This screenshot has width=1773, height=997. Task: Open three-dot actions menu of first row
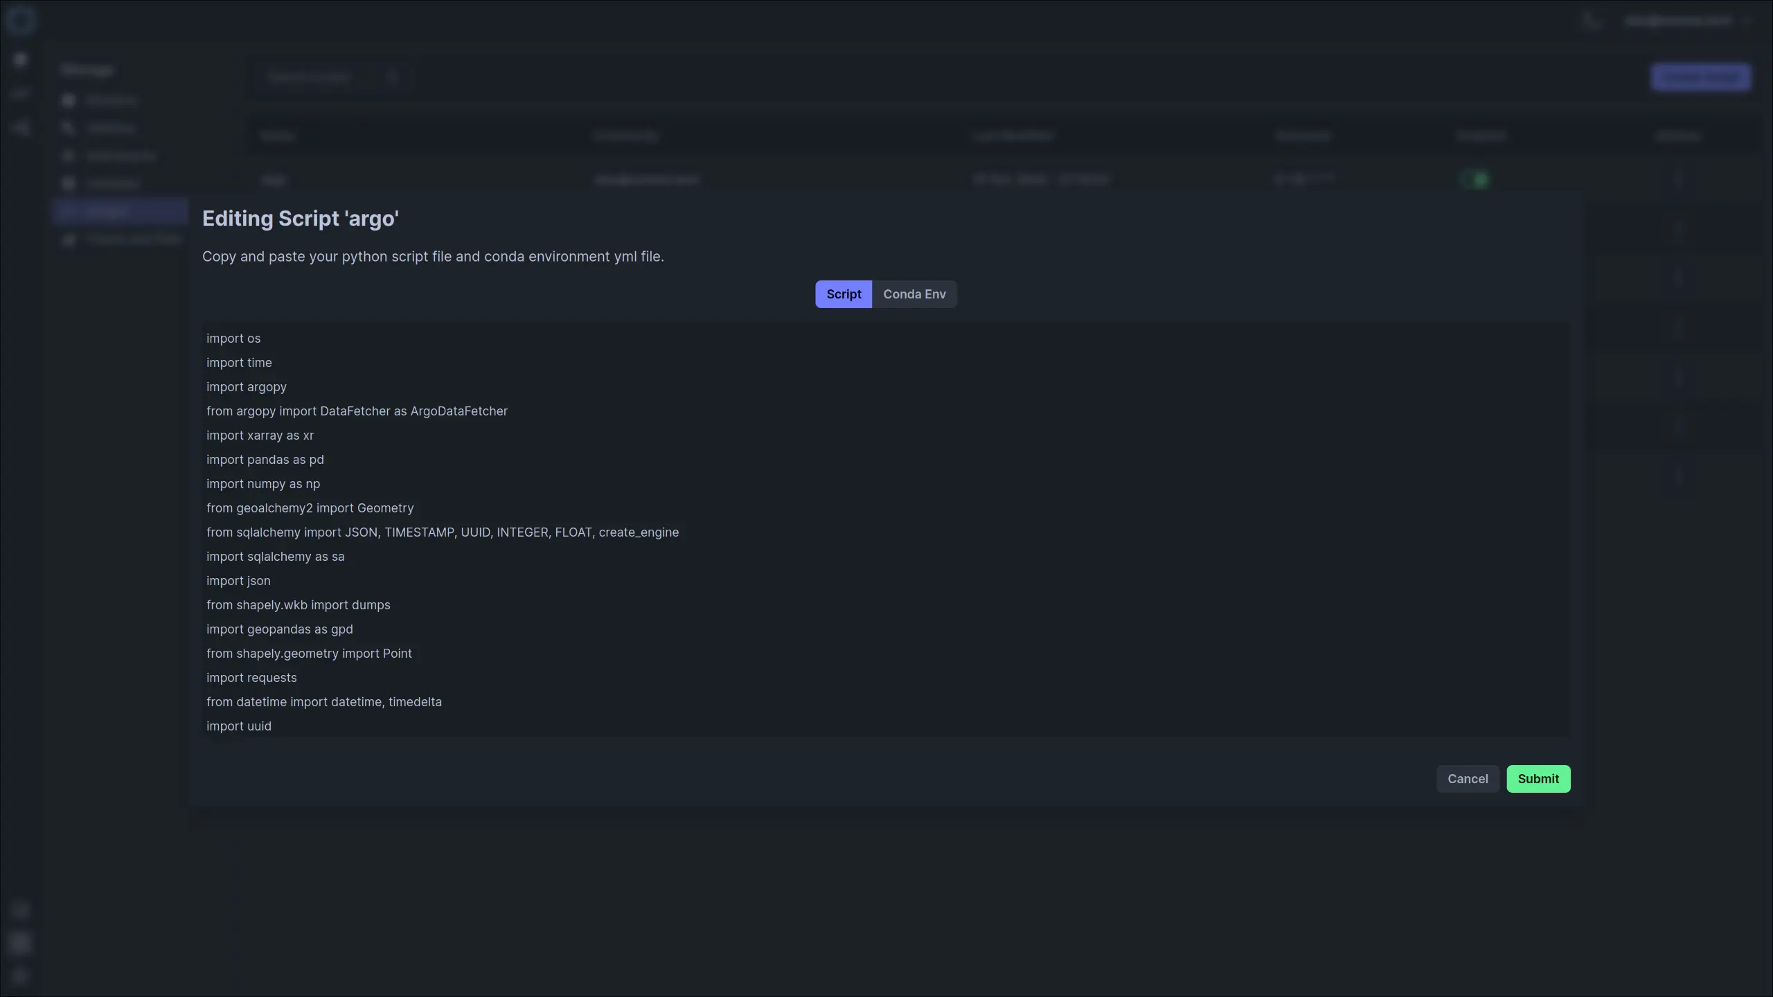pos(1677,180)
